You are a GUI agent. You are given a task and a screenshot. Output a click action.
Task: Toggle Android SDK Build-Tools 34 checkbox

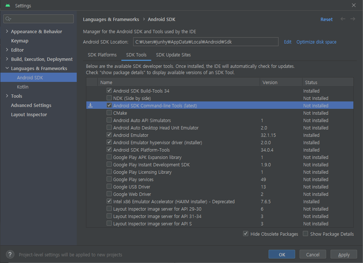[109, 90]
